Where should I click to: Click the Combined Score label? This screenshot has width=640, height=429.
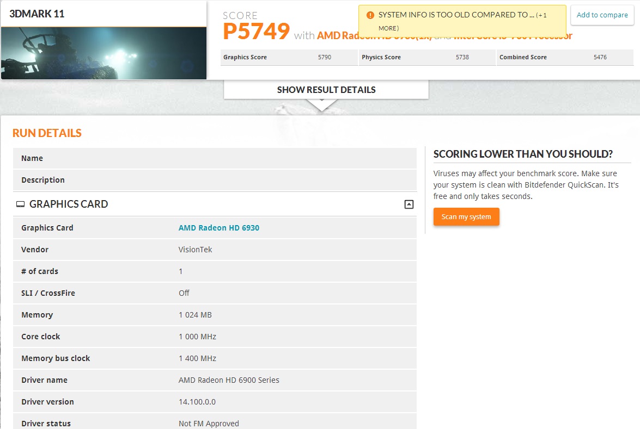click(x=523, y=57)
